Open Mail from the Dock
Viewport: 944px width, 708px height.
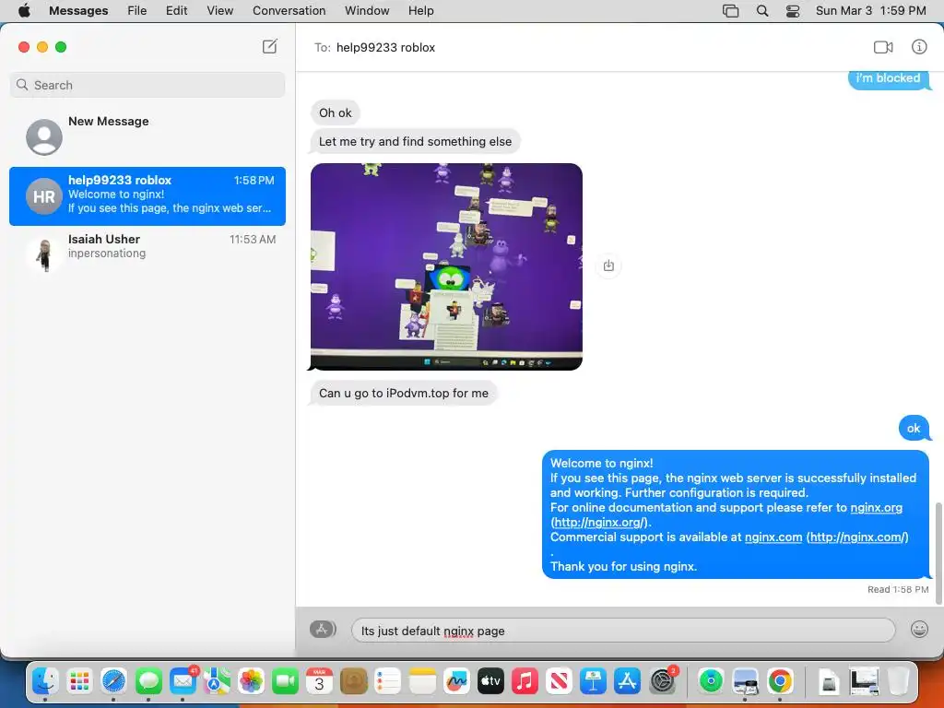tap(183, 681)
